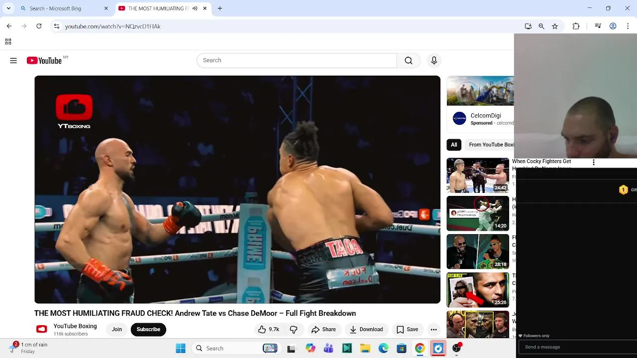
Task: View site information for youtube.com
Action: [56, 26]
